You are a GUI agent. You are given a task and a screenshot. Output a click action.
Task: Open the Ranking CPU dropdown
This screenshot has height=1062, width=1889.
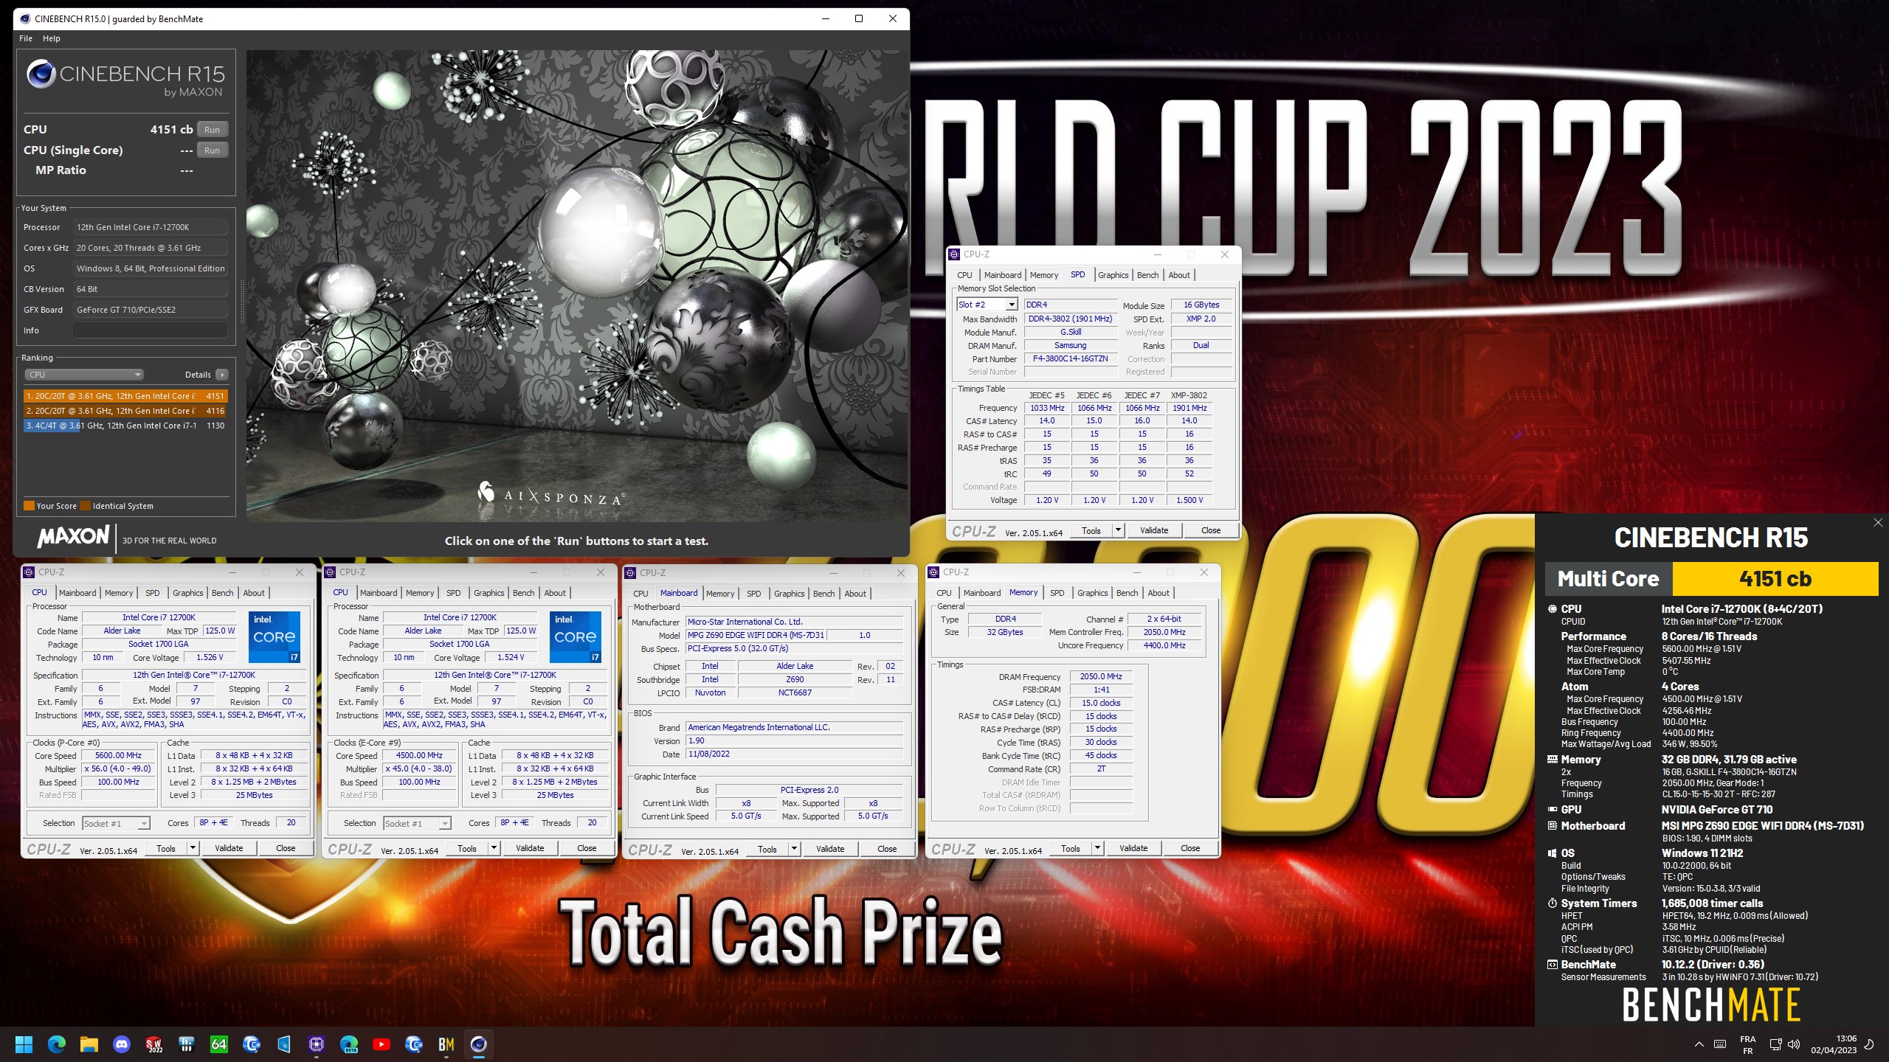click(84, 375)
